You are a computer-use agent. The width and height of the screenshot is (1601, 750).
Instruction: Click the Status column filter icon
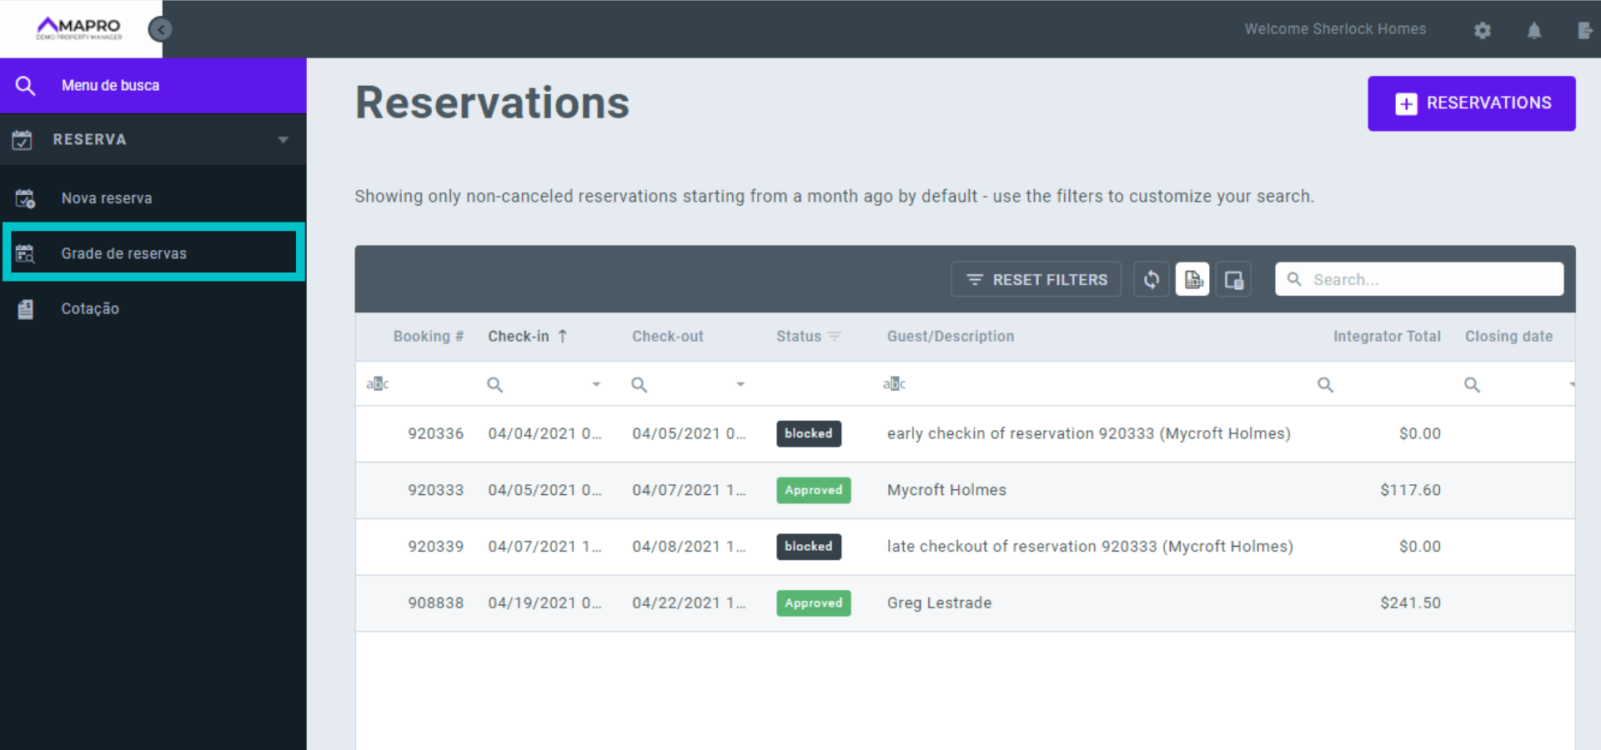[x=835, y=337]
